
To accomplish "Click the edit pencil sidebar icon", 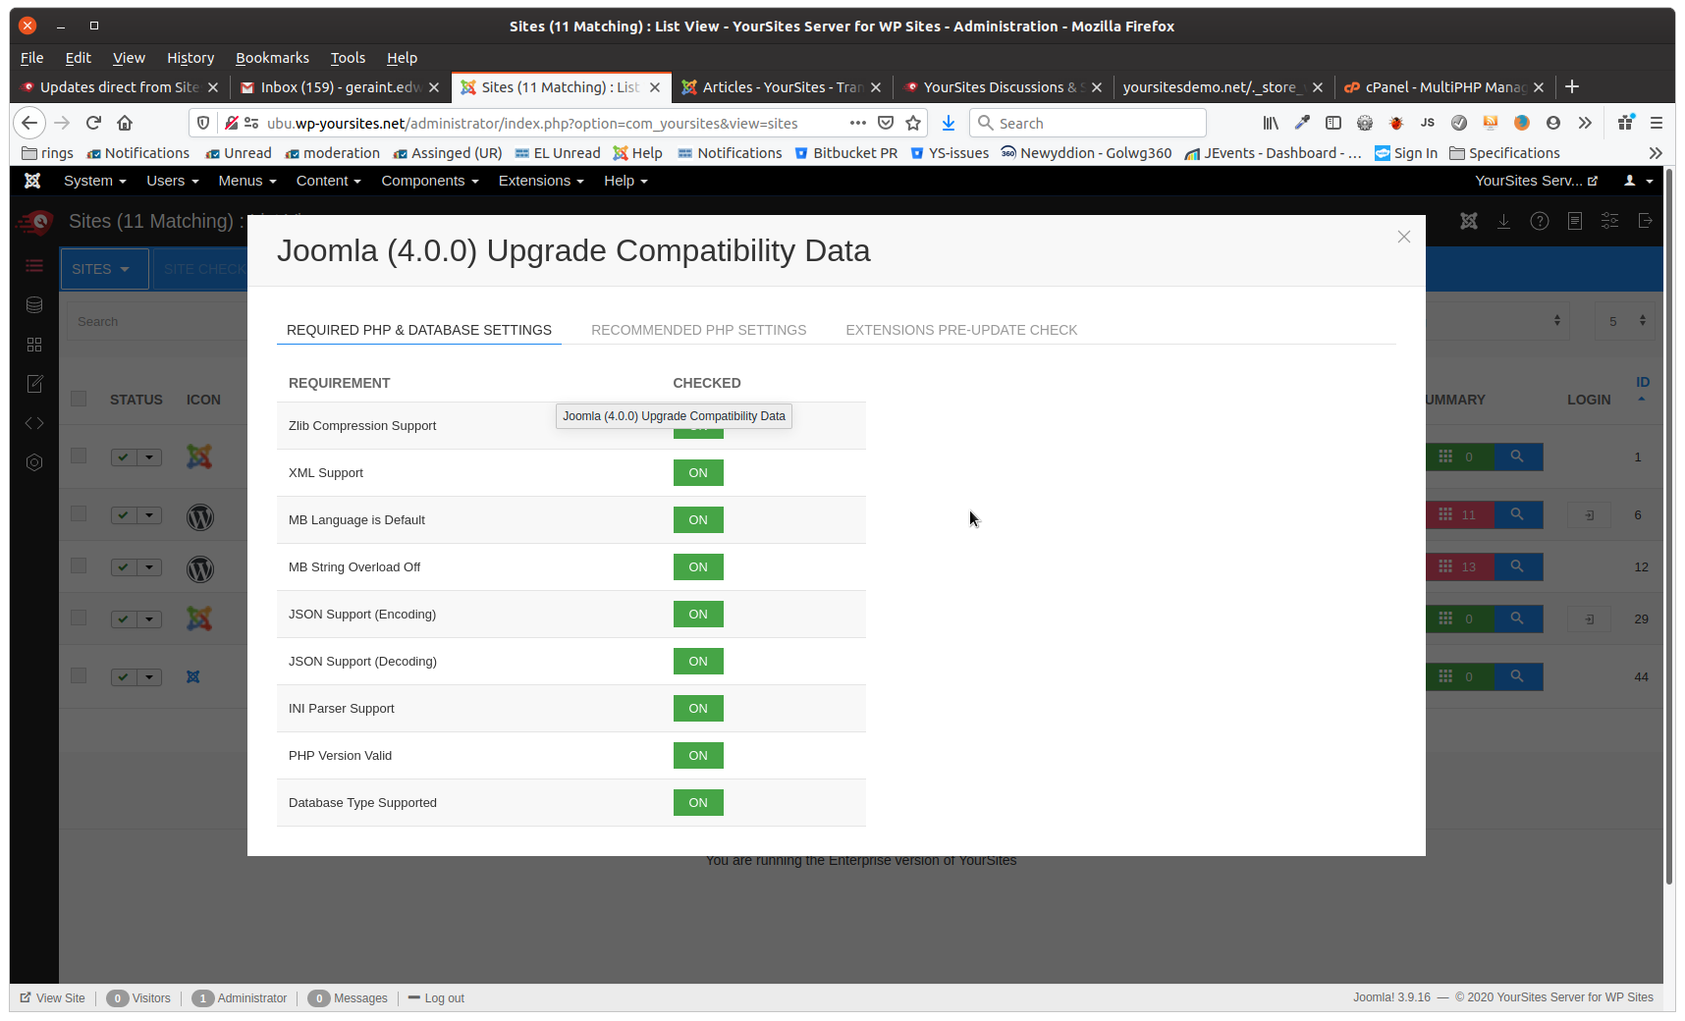I will point(34,384).
